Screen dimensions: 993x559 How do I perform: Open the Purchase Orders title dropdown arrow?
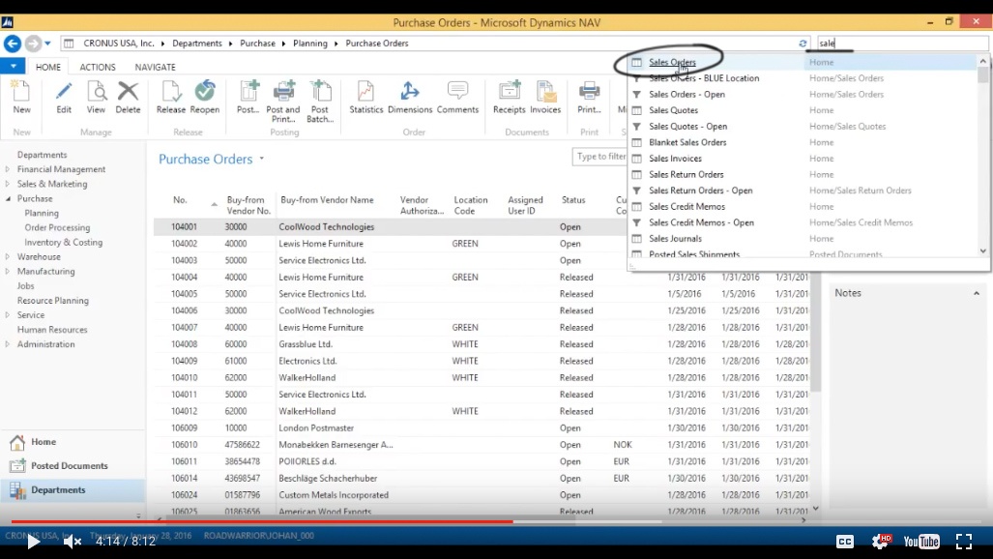262,159
